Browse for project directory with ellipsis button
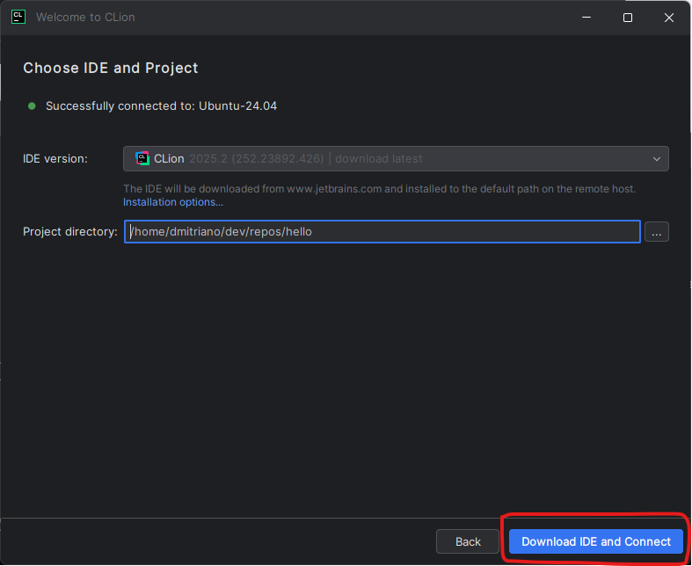This screenshot has width=692, height=566. [x=657, y=232]
